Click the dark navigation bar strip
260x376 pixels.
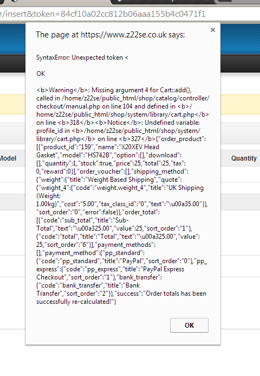pyautogui.click(x=12, y=63)
